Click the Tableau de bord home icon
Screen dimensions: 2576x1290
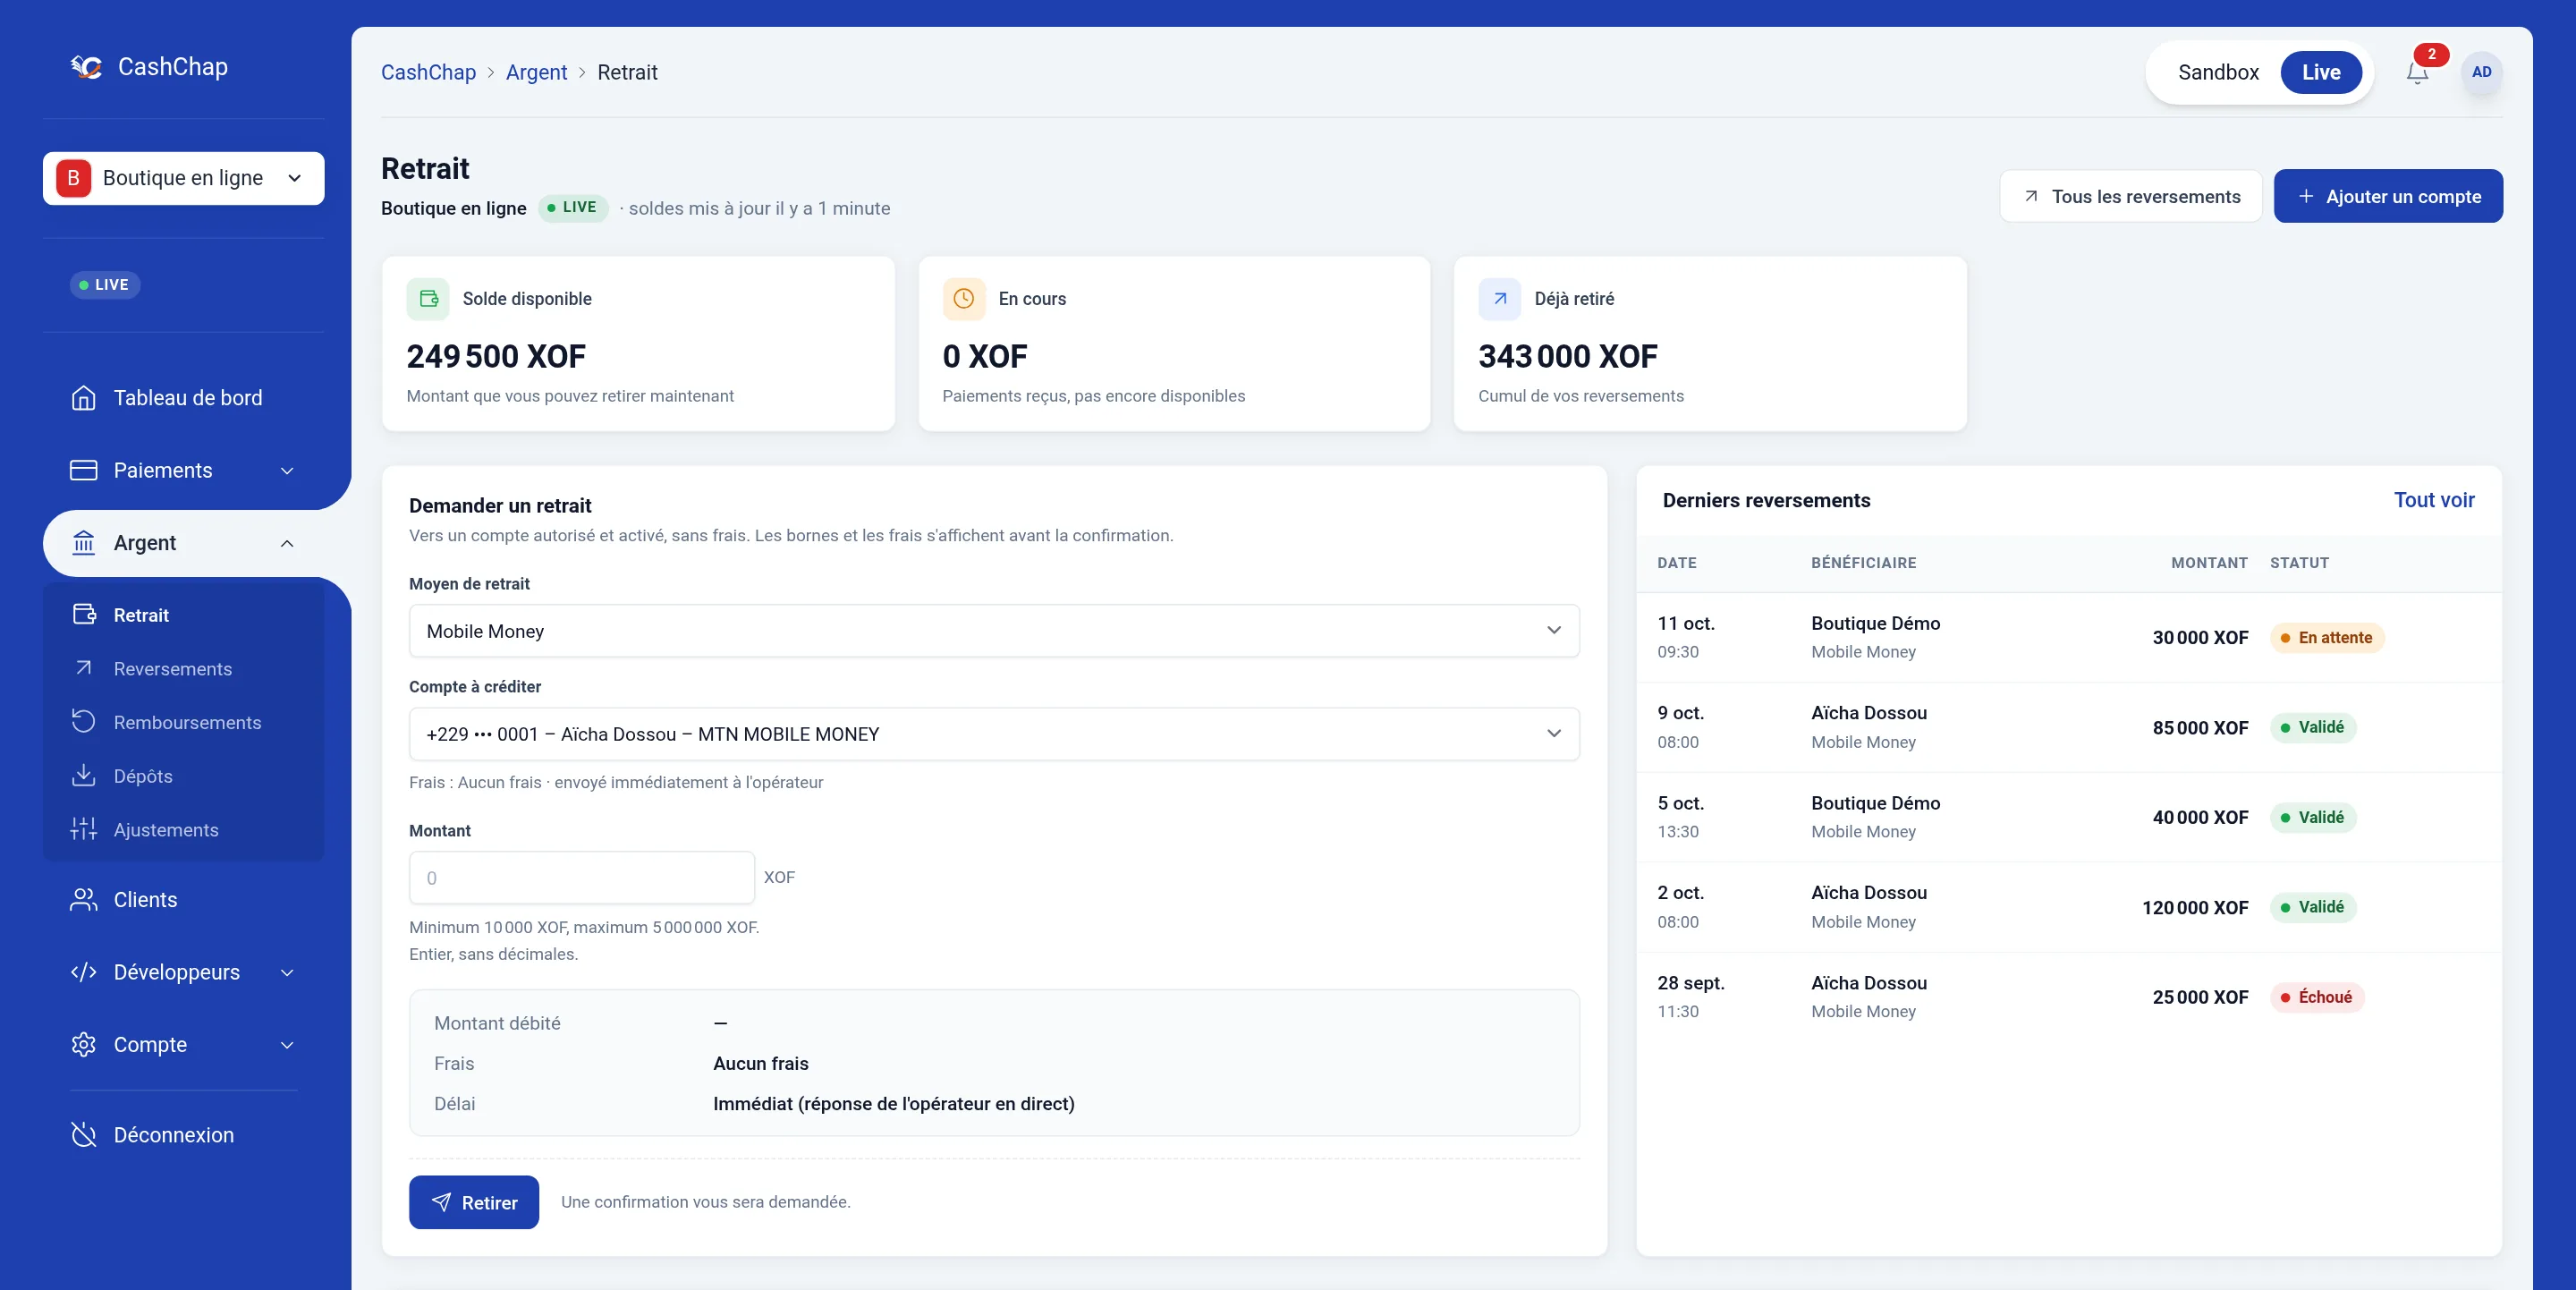pyautogui.click(x=84, y=398)
